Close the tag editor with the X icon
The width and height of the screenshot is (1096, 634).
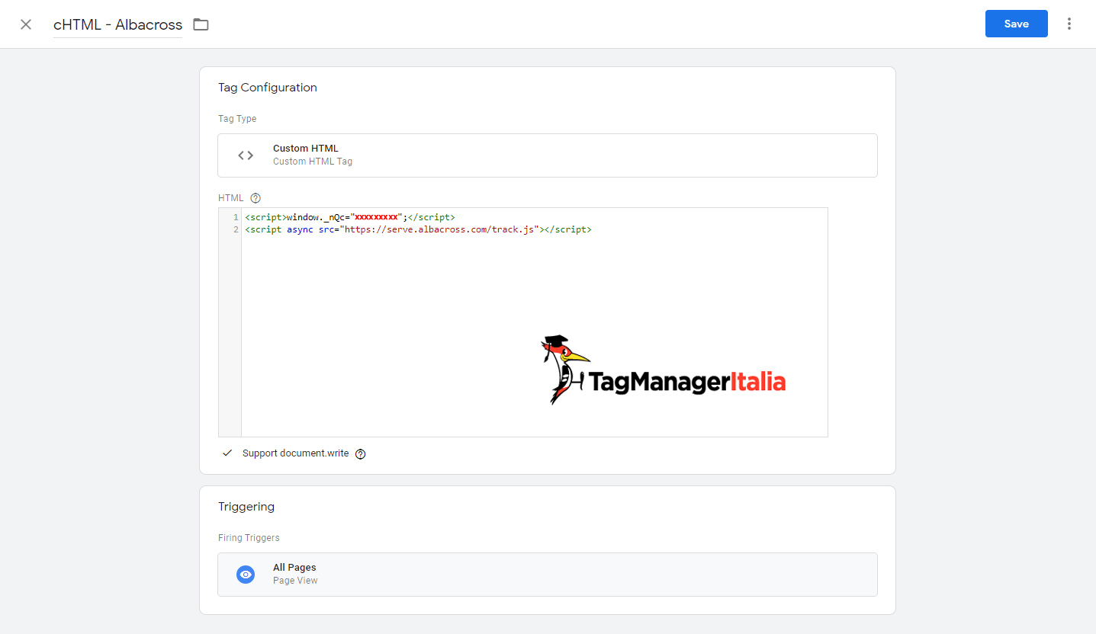coord(26,24)
